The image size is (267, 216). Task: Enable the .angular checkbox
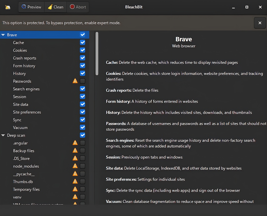point(83,143)
